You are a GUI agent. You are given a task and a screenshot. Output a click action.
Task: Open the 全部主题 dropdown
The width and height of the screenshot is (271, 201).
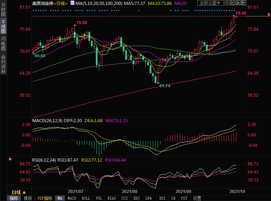[x=210, y=3]
